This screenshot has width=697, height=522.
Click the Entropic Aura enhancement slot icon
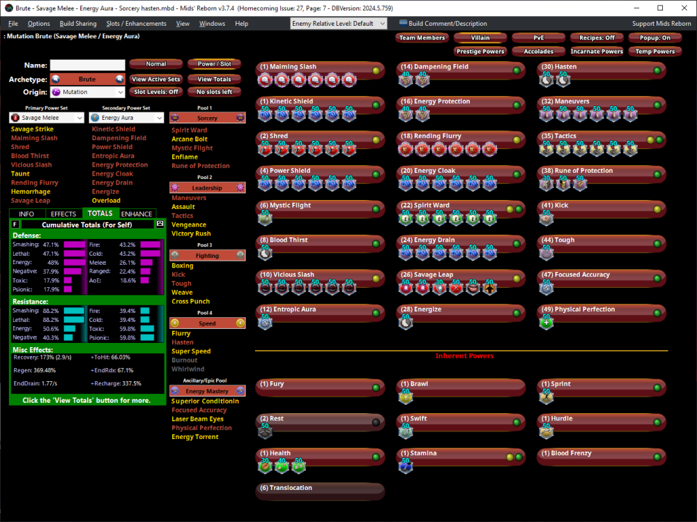(265, 323)
